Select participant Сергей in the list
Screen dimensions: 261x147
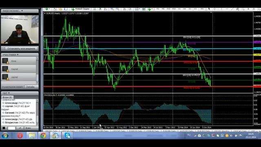[x=18, y=69]
